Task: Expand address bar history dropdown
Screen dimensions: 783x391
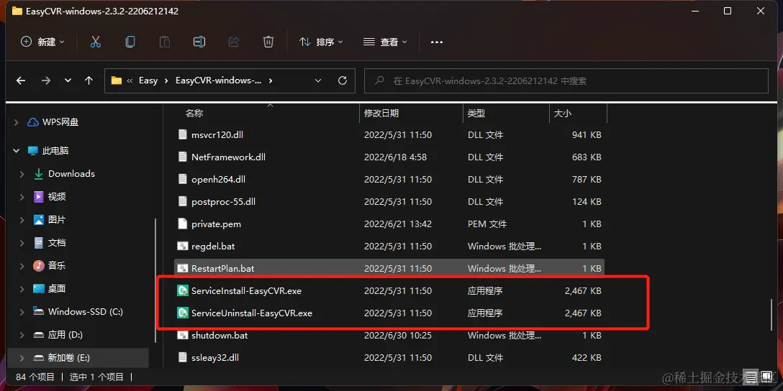Action: [x=318, y=80]
